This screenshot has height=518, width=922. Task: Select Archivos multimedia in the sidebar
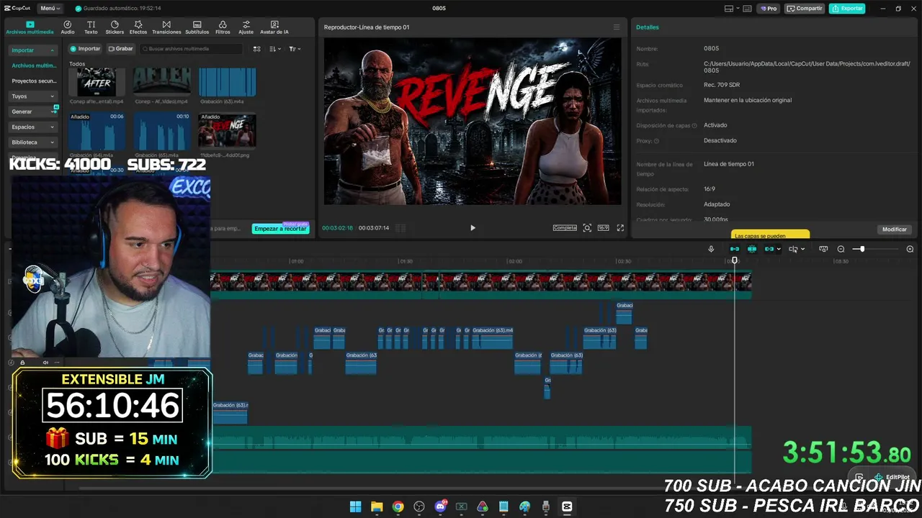click(34, 65)
